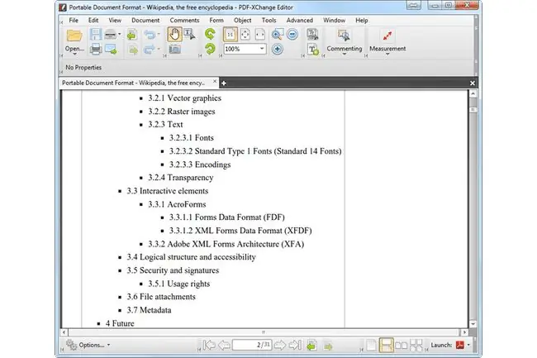The image size is (537, 358).
Task: Open the Help menu
Action: tap(362, 20)
